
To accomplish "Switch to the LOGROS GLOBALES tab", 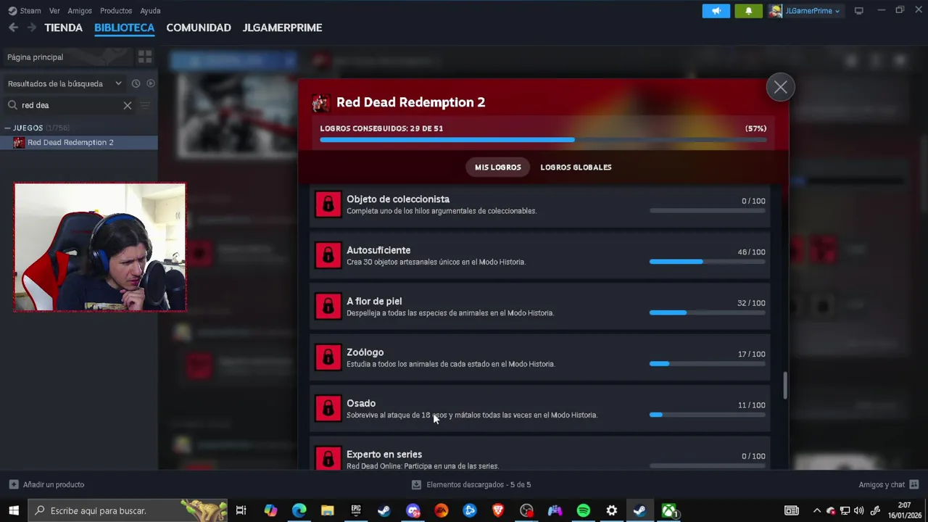I will (576, 167).
